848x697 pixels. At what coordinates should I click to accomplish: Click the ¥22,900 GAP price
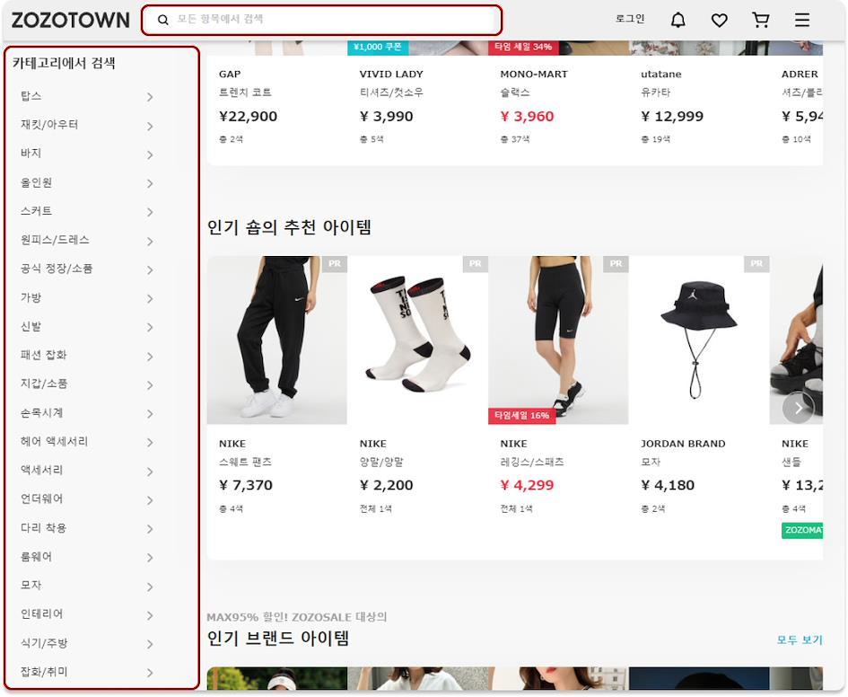point(248,117)
